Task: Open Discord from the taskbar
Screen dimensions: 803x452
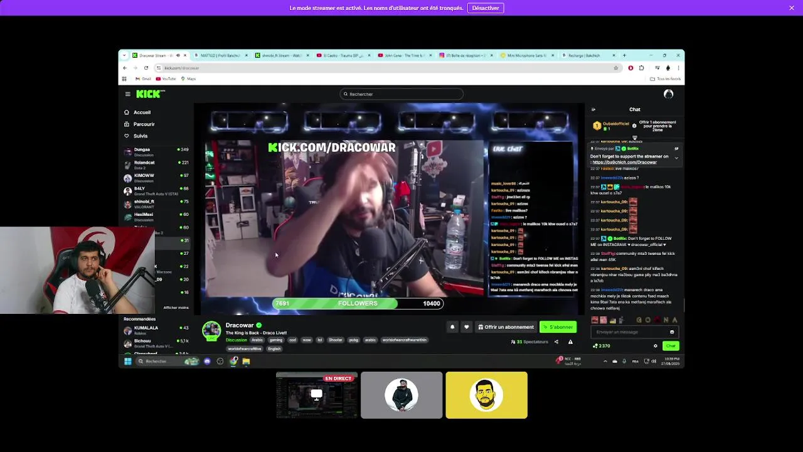Action: click(207, 361)
